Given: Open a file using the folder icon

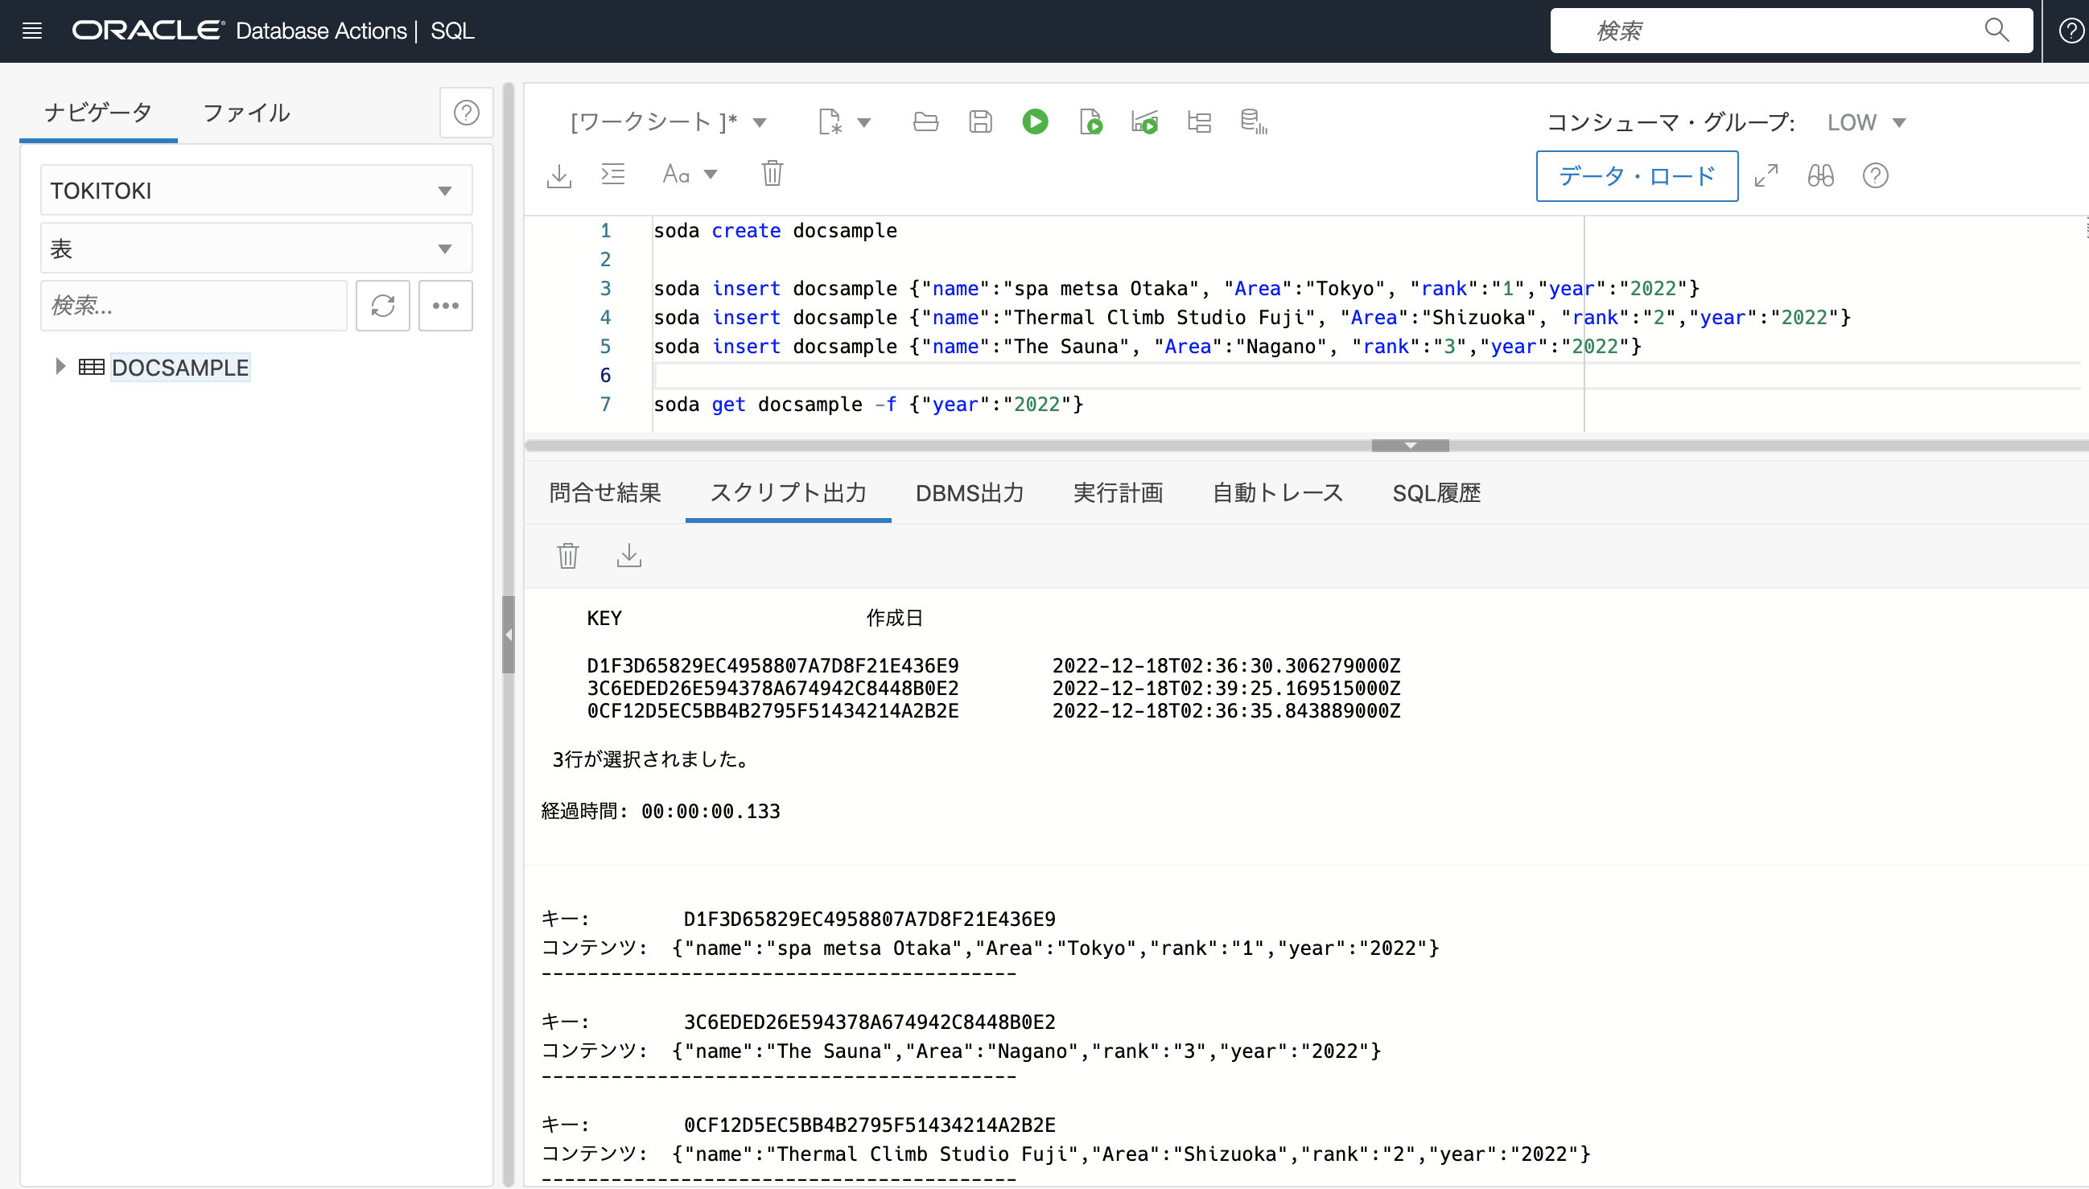Looking at the screenshot, I should (x=925, y=122).
